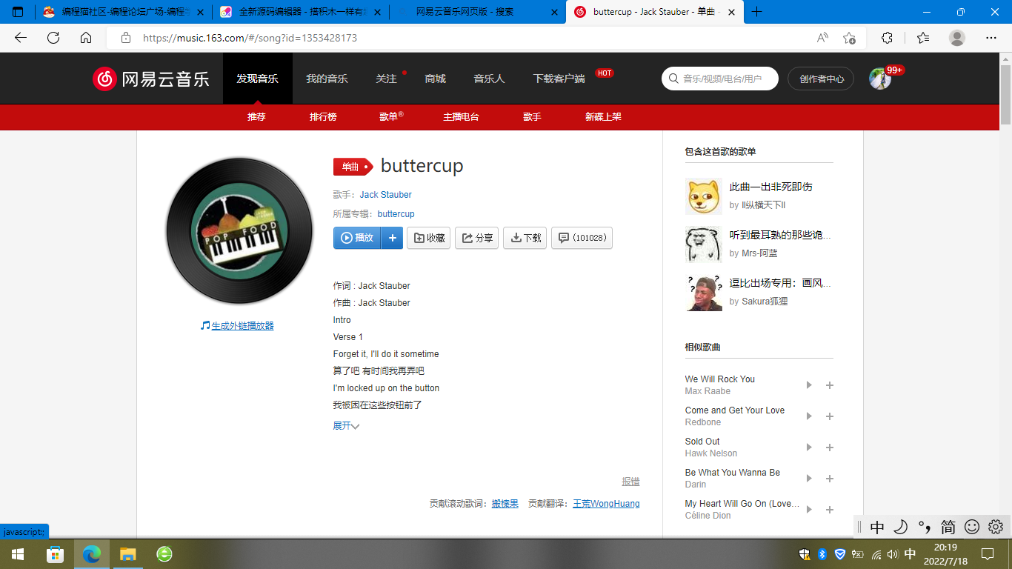Viewport: 1012px width, 569px height.
Task: Open IME settings gear
Action: [x=996, y=527]
